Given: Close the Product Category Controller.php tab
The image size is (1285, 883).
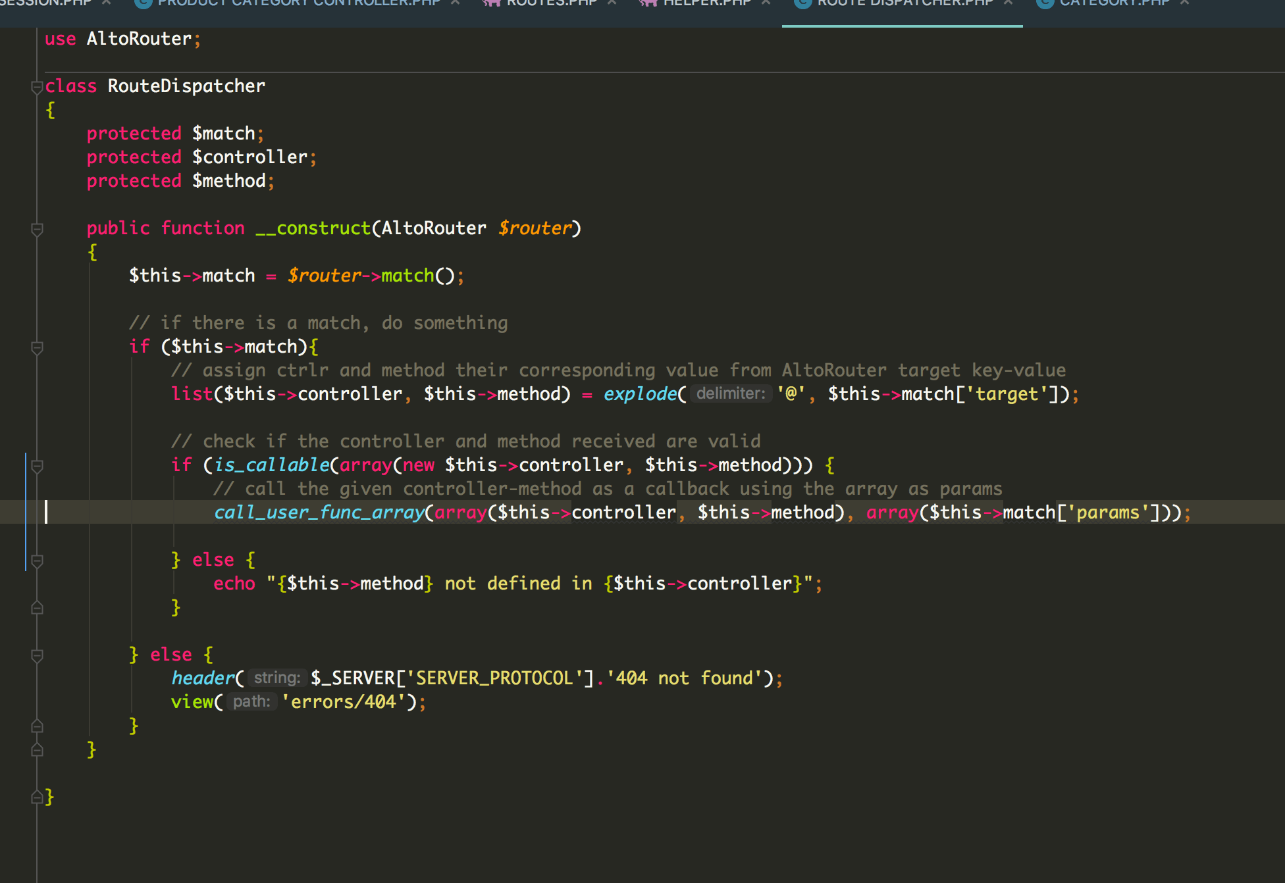Looking at the screenshot, I should (x=455, y=3).
